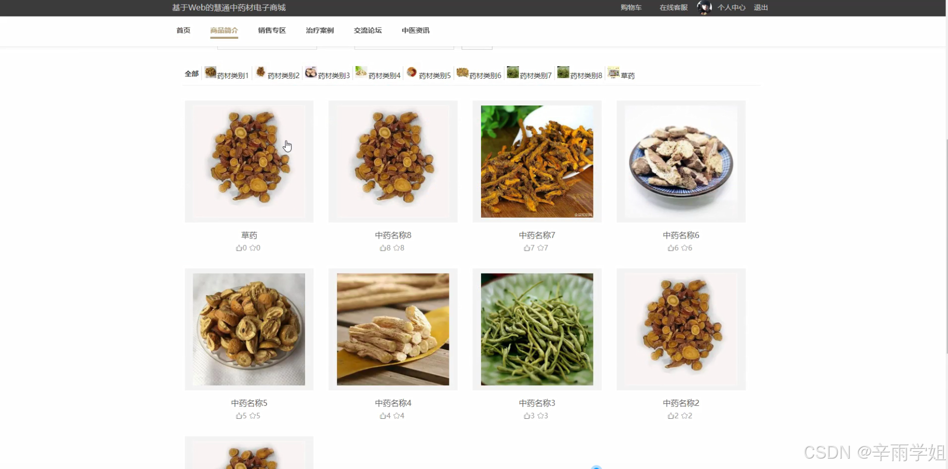Open the 草药 product image
948x469 pixels.
[x=249, y=161]
